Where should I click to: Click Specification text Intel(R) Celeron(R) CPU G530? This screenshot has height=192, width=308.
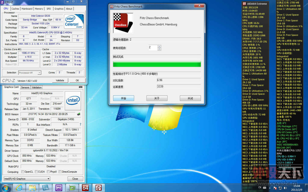coord(51,32)
